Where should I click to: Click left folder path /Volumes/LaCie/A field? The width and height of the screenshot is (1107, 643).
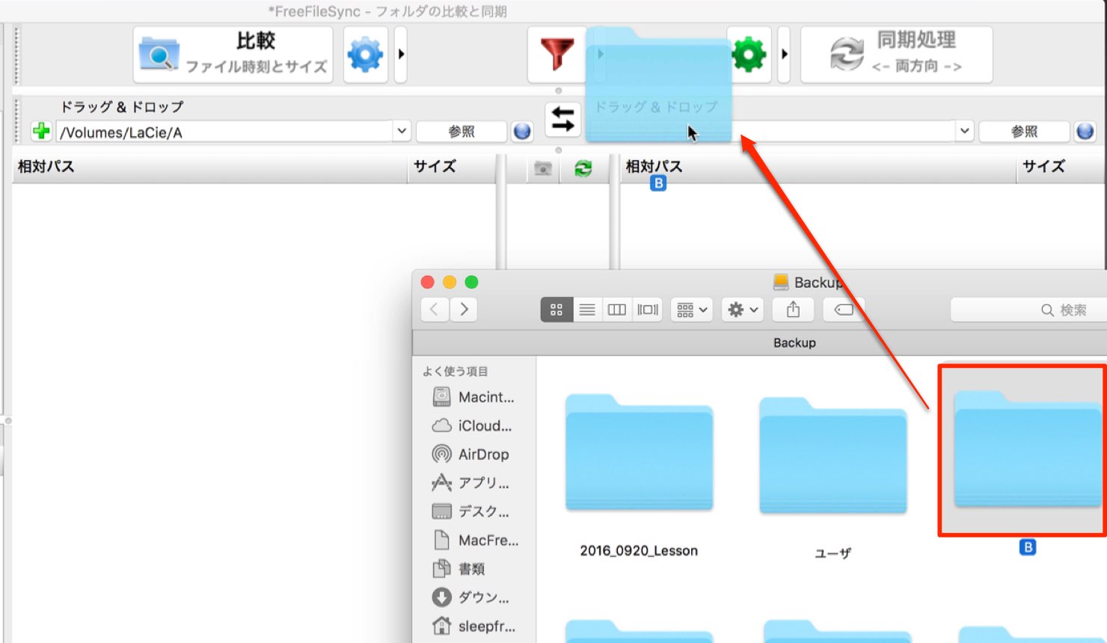224,132
